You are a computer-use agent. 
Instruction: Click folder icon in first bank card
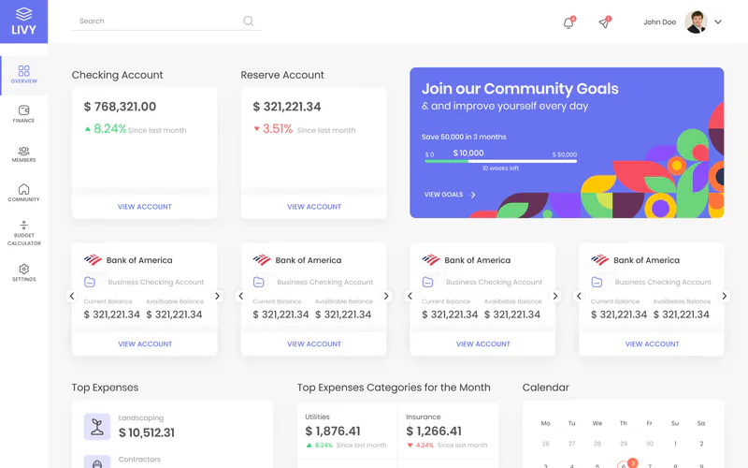[x=90, y=283]
